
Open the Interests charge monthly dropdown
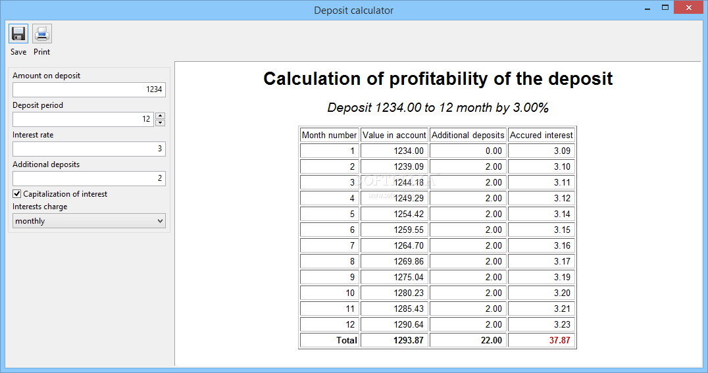point(89,221)
